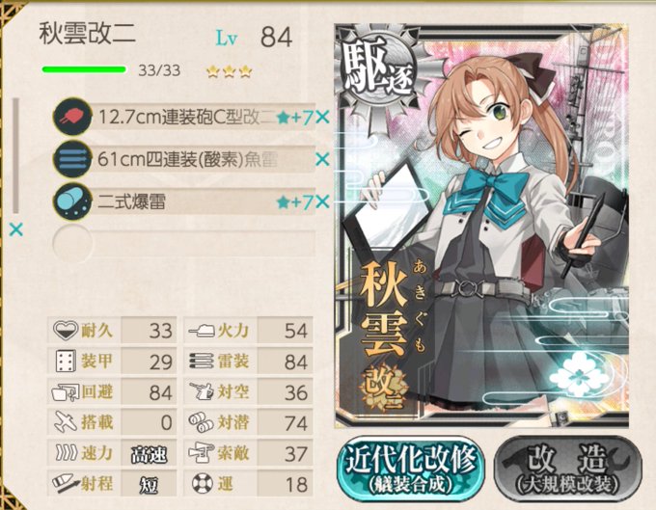This screenshot has width=656, height=510.
Task: Click the torpedo launcher equipment icon
Action: (72, 159)
